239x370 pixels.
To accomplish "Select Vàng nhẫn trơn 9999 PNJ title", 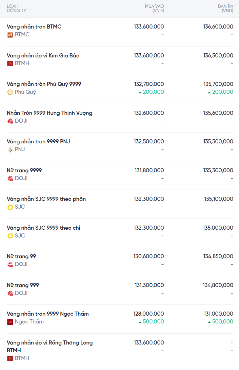I will point(38,141).
